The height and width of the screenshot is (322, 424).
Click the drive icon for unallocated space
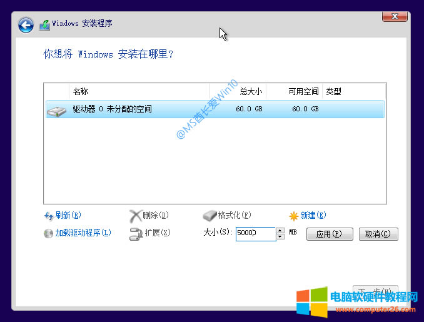[x=56, y=111]
